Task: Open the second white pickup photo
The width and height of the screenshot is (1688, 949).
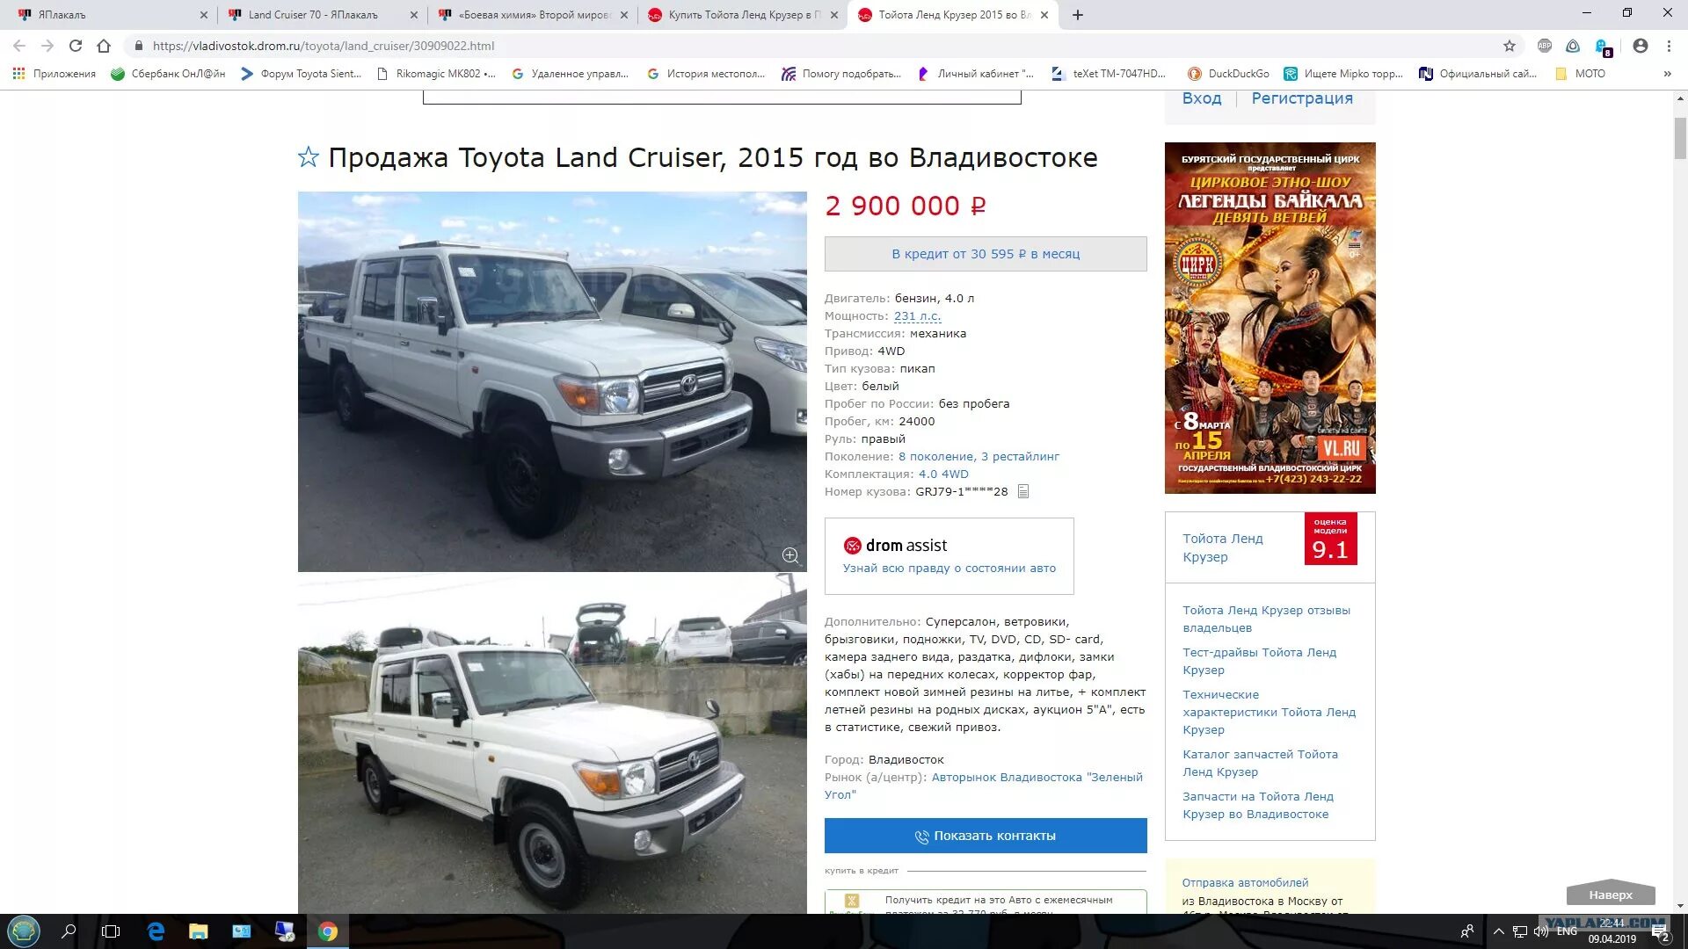Action: click(x=552, y=745)
